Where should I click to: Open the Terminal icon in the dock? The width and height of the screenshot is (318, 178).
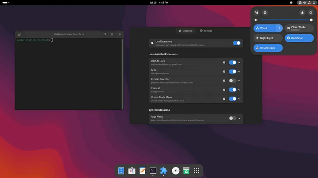click(x=153, y=171)
